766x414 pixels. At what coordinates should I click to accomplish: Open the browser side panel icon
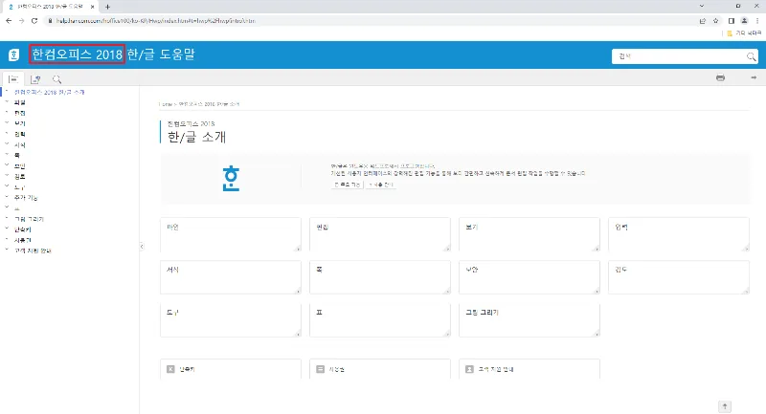pyautogui.click(x=732, y=20)
